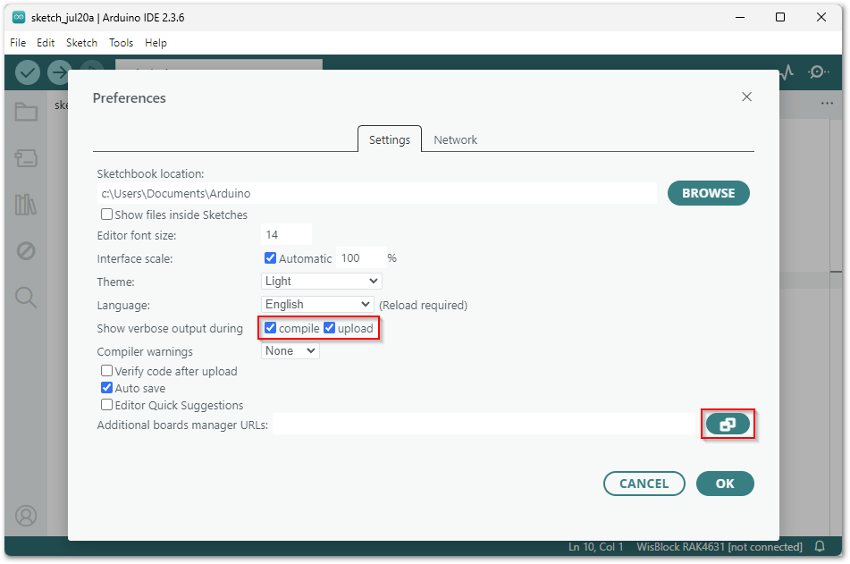
Task: Click the Upload arrow icon in the toolbar
Action: pyautogui.click(x=59, y=72)
